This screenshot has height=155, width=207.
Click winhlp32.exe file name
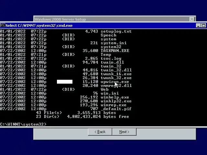(x=116, y=101)
